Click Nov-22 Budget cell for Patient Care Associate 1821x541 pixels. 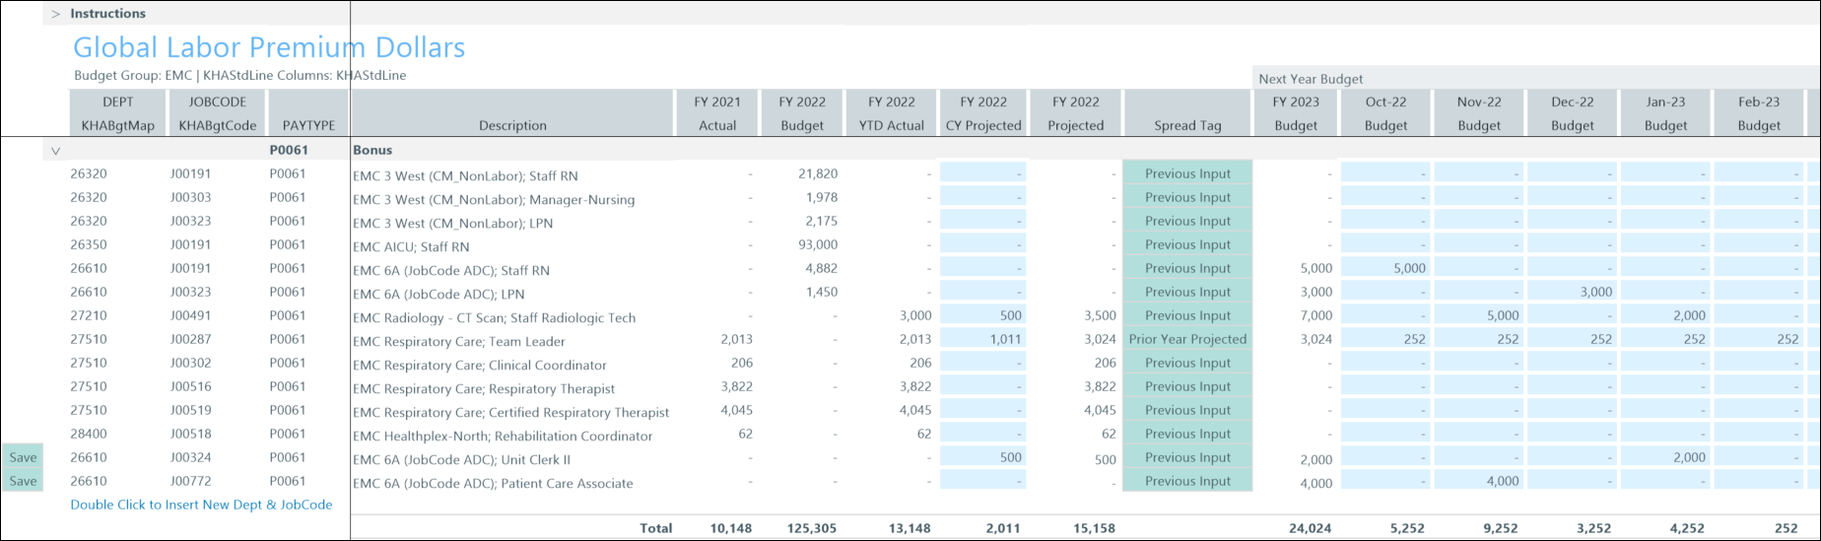[x=1478, y=481]
